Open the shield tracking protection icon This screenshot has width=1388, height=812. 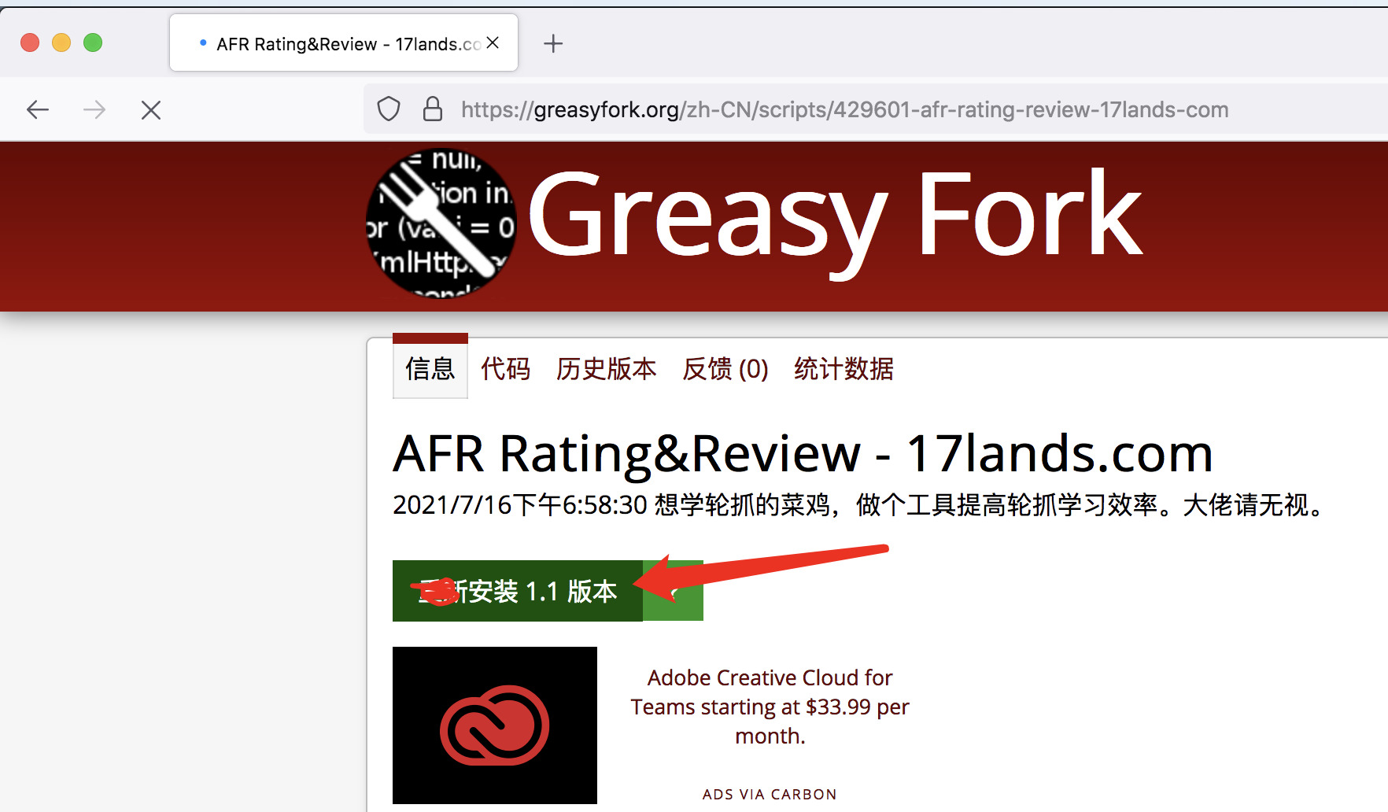tap(389, 109)
